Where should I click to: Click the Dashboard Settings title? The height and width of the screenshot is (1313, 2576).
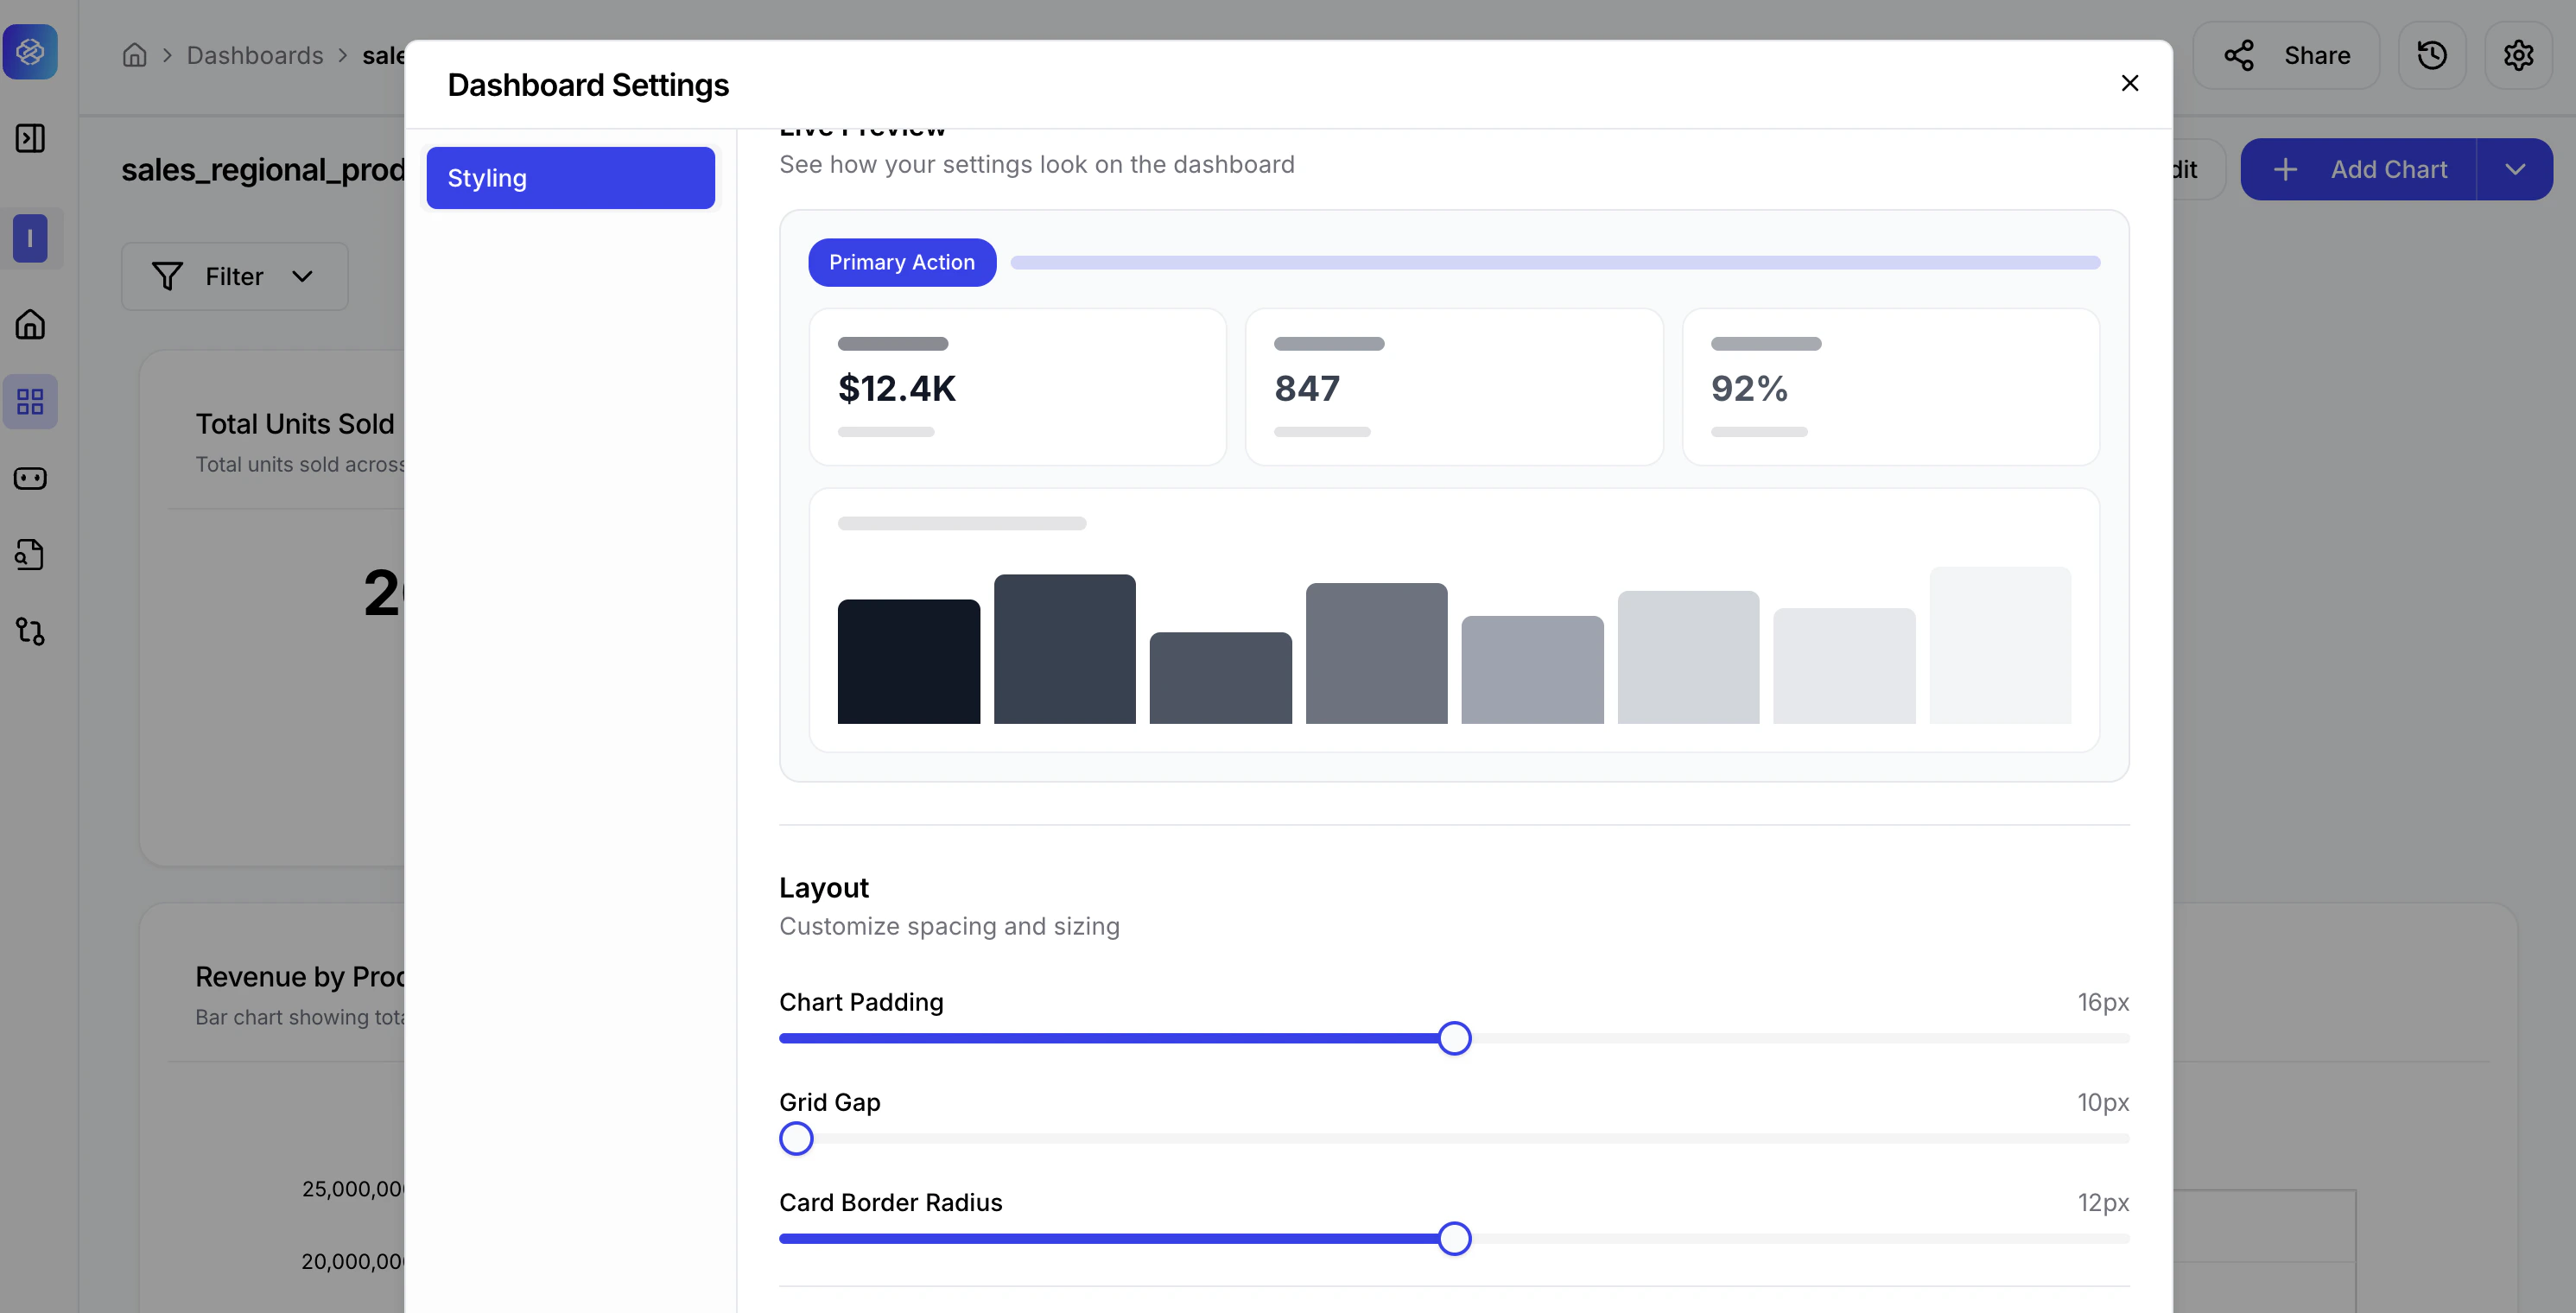[x=588, y=85]
